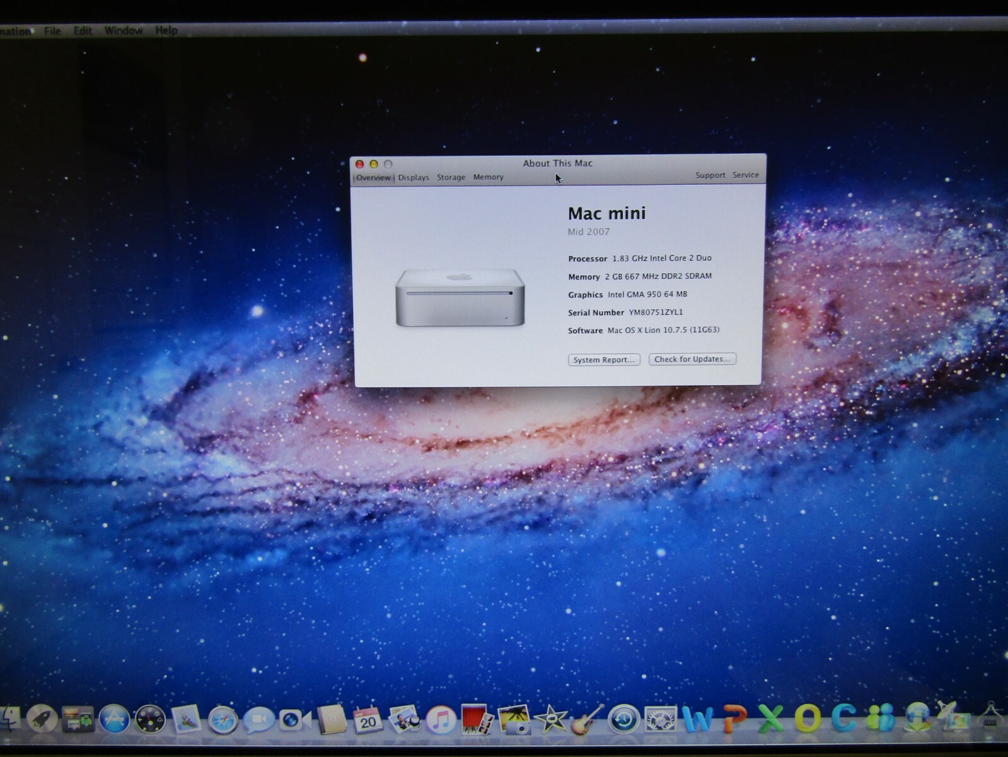The width and height of the screenshot is (1008, 757).
Task: Open Remote Desktop Connection in the Dock
Action: 954,719
